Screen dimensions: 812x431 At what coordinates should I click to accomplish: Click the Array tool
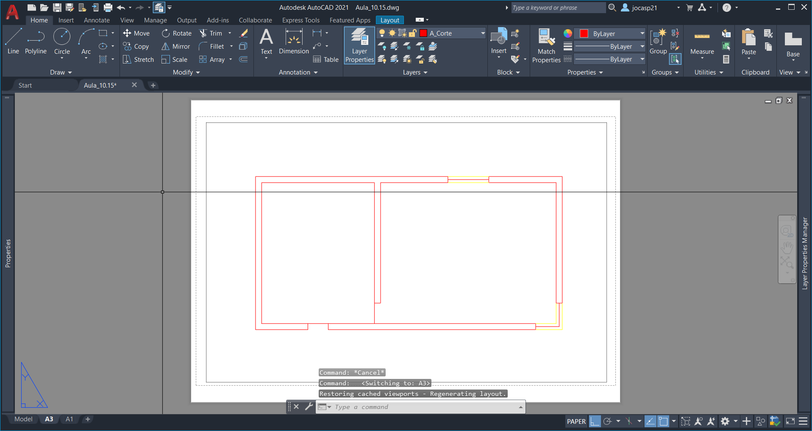pos(212,59)
